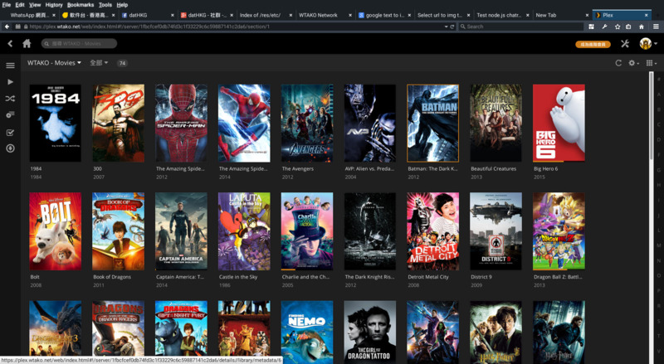Reload page using address bar reload icon

pyautogui.click(x=452, y=27)
